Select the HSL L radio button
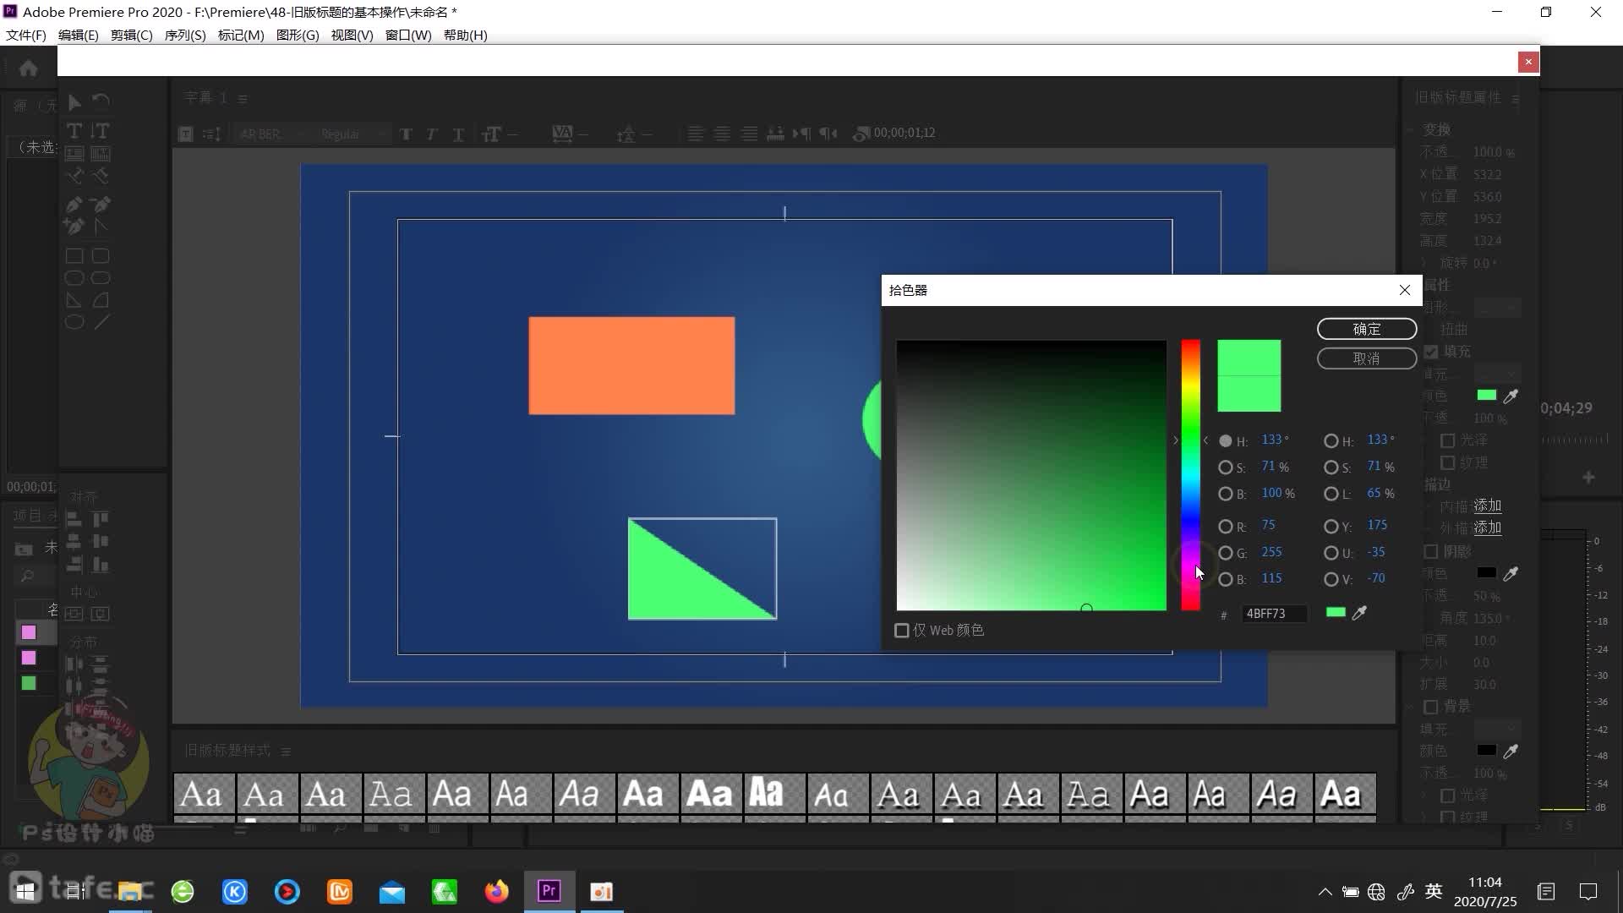Viewport: 1623px width, 913px height. click(1331, 494)
